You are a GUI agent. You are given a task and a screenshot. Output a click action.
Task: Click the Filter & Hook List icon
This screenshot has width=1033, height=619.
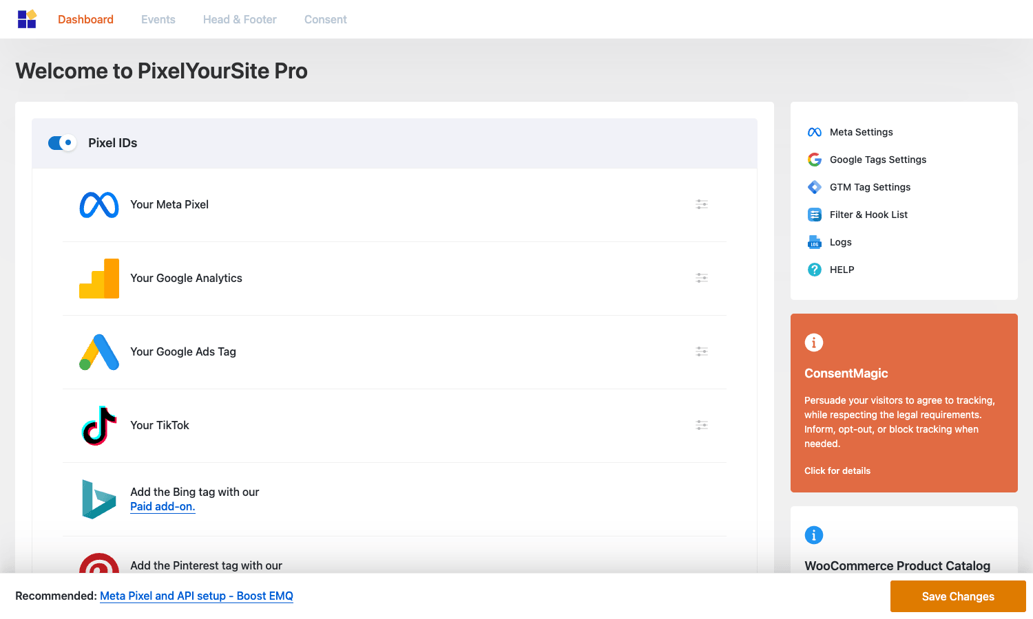point(815,215)
